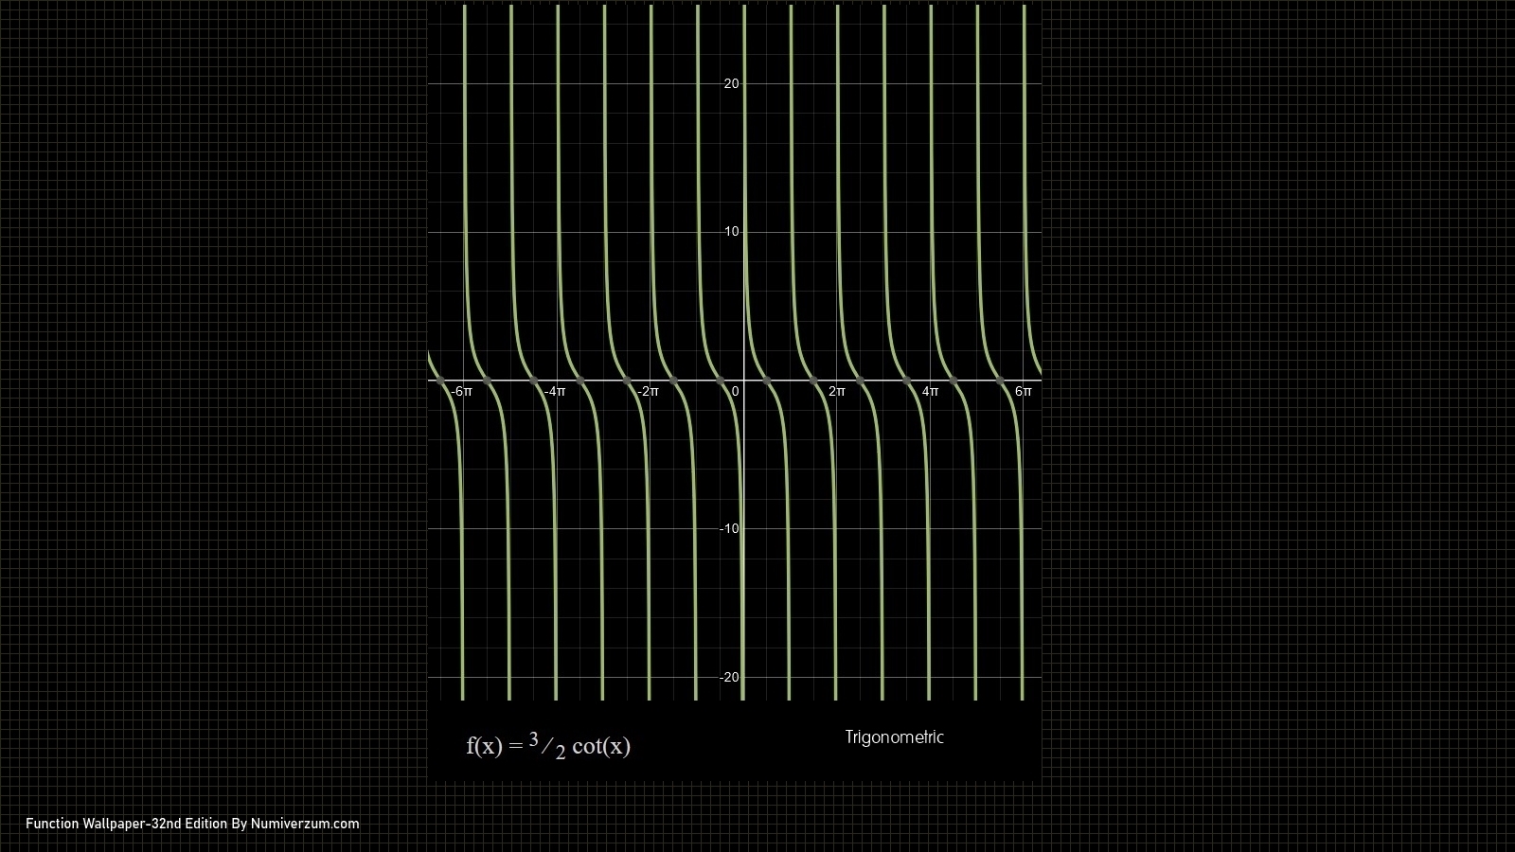Click the zero-crossing dot just right of 2π
This screenshot has height=852, width=1515.
860,381
